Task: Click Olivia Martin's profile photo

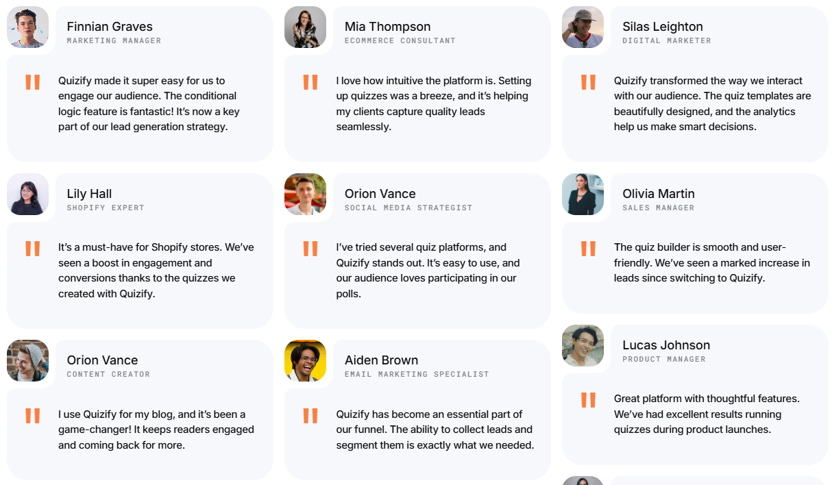Action: 583,194
